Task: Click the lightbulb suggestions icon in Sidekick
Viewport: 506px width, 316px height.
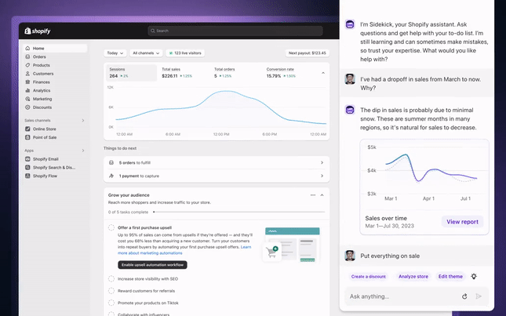Action: [x=474, y=276]
